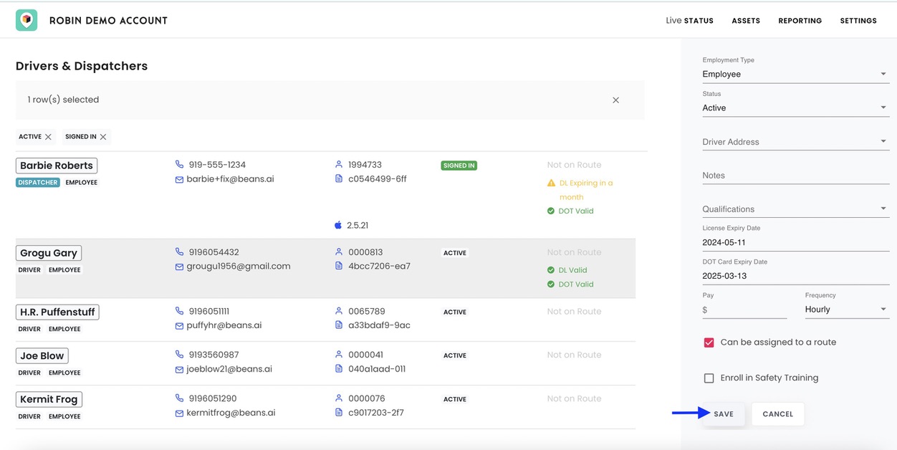Click phone icon next to 919-555-1234
The width and height of the screenshot is (897, 450).
pyautogui.click(x=179, y=164)
